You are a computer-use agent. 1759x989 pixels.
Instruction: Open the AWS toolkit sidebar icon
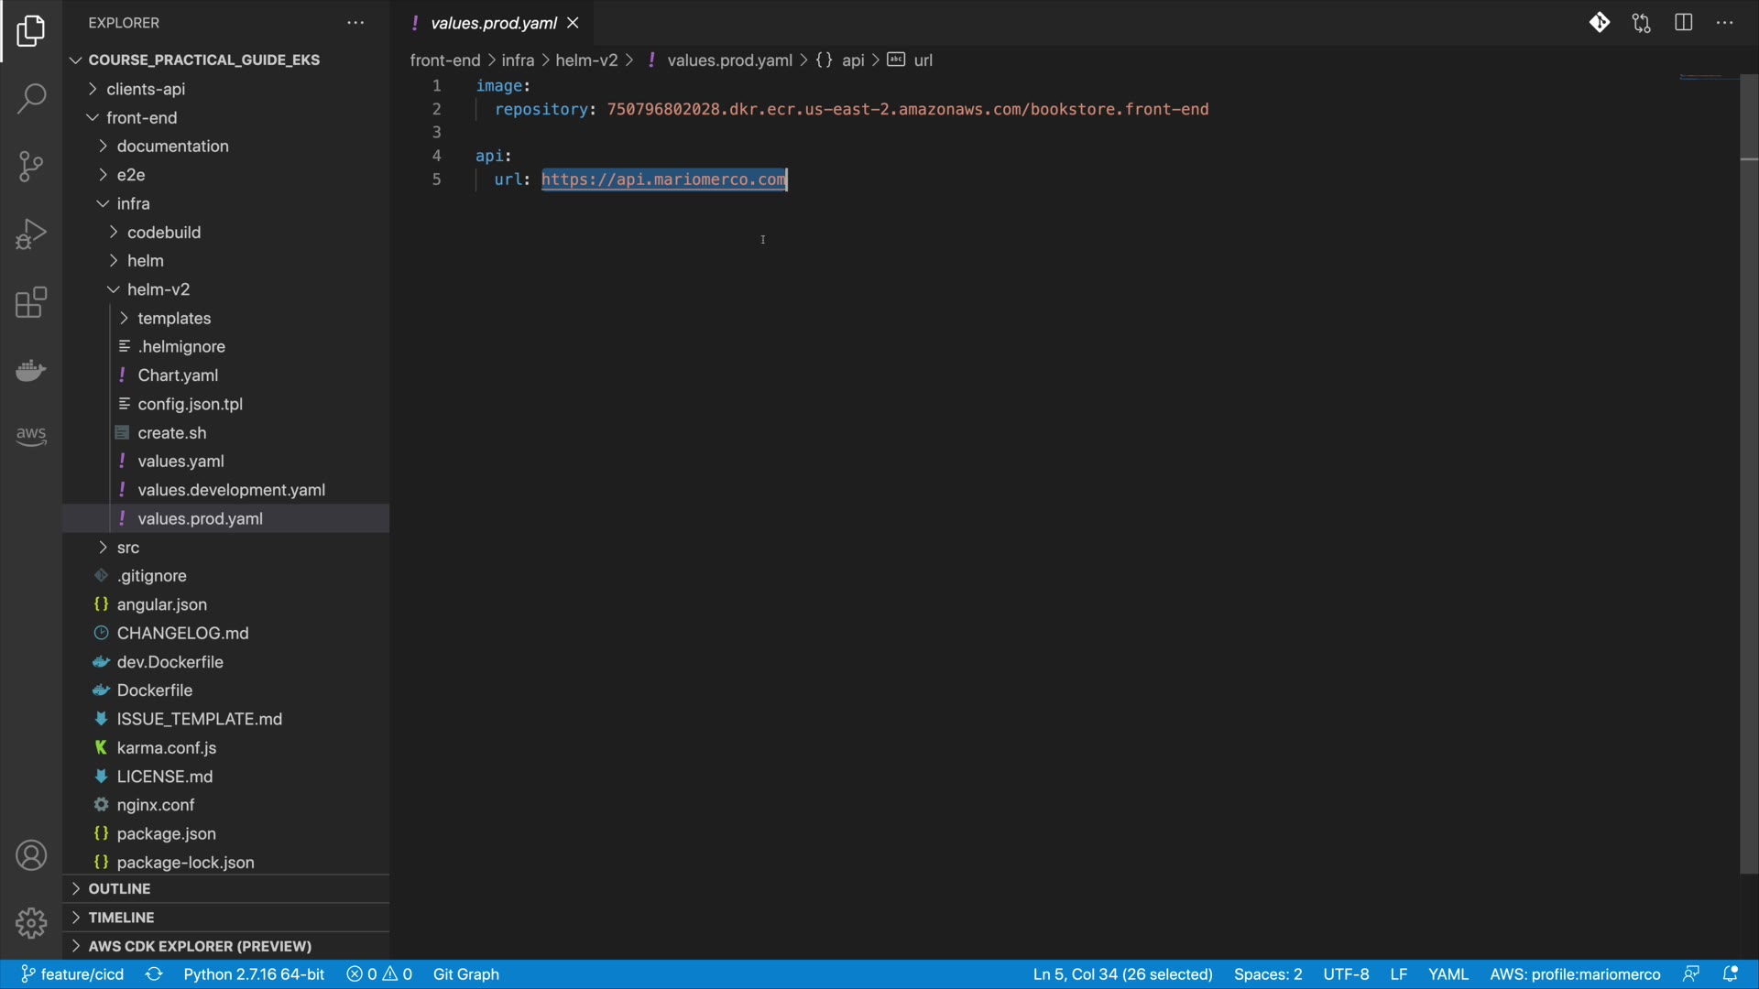[x=31, y=436]
